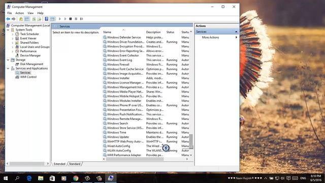Expand the Event Viewer node
325x183 pixels.
coord(13,39)
